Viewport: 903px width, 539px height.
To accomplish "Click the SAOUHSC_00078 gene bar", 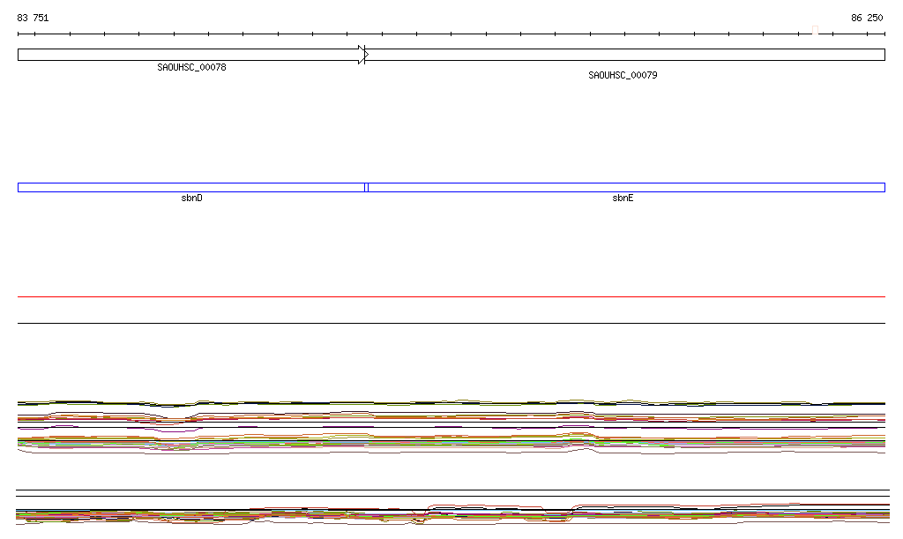I will [187, 55].
